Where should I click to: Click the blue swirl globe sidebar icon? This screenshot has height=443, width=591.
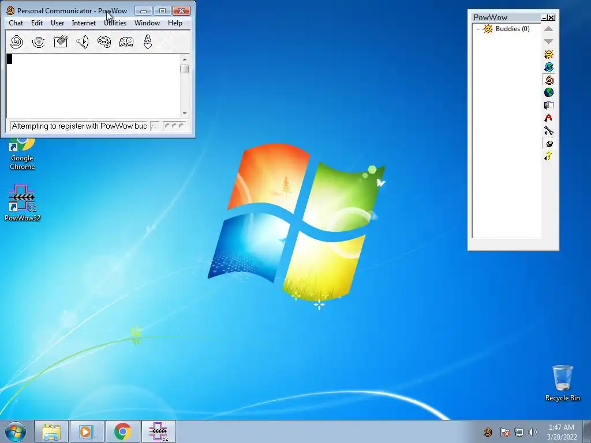pyautogui.click(x=549, y=67)
